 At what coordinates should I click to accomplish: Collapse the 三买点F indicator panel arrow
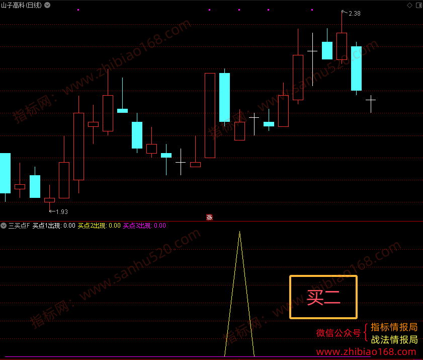[x=4, y=226]
